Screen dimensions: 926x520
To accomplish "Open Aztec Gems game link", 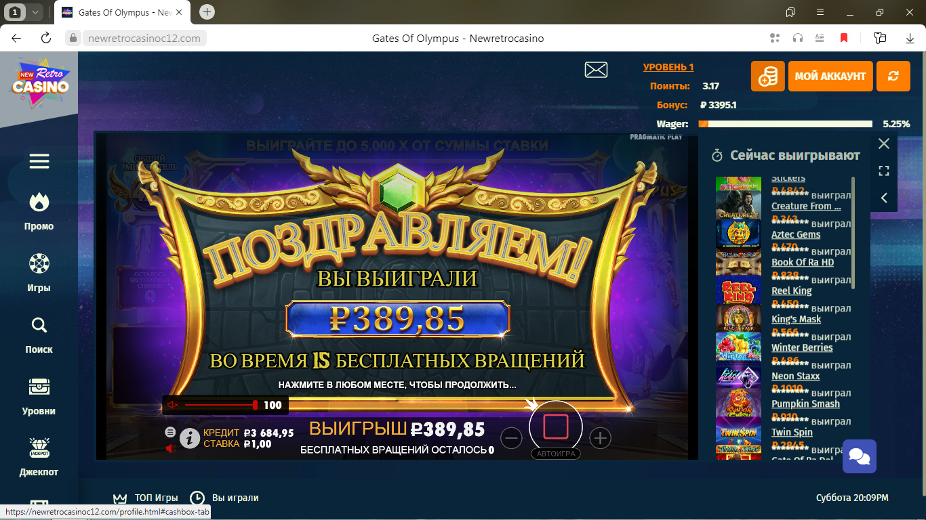I will [x=796, y=234].
